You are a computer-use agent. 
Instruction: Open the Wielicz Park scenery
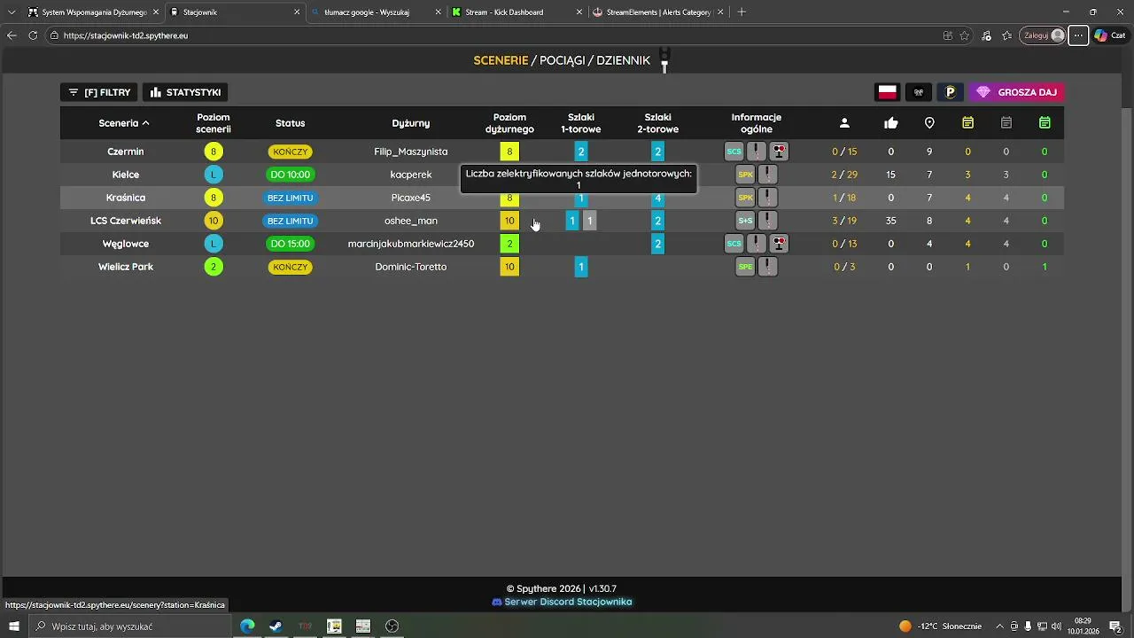(562, 267)
